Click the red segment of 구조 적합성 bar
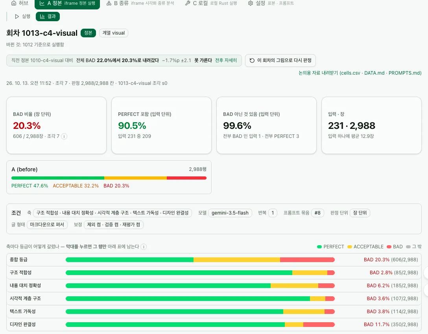This screenshot has width=428, height=334. pyautogui.click(x=331, y=273)
